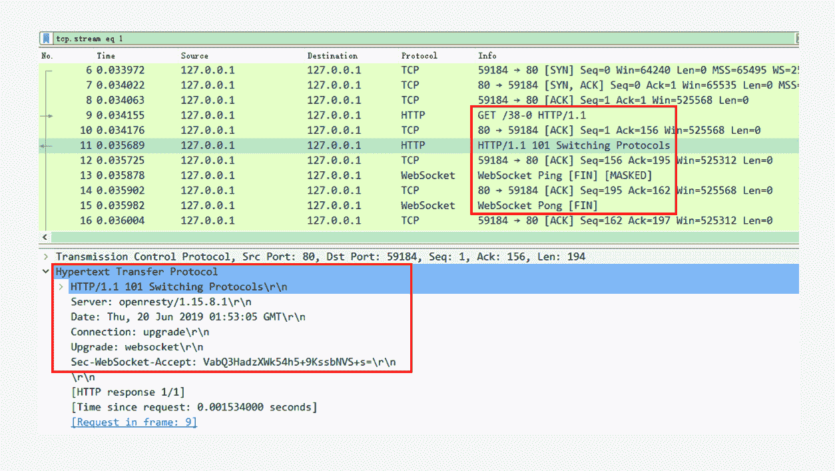Sort by the Protocol column header
The width and height of the screenshot is (835, 471).
pos(419,56)
